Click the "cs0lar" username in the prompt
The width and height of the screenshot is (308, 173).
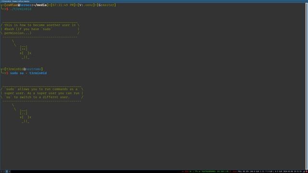(12, 5)
